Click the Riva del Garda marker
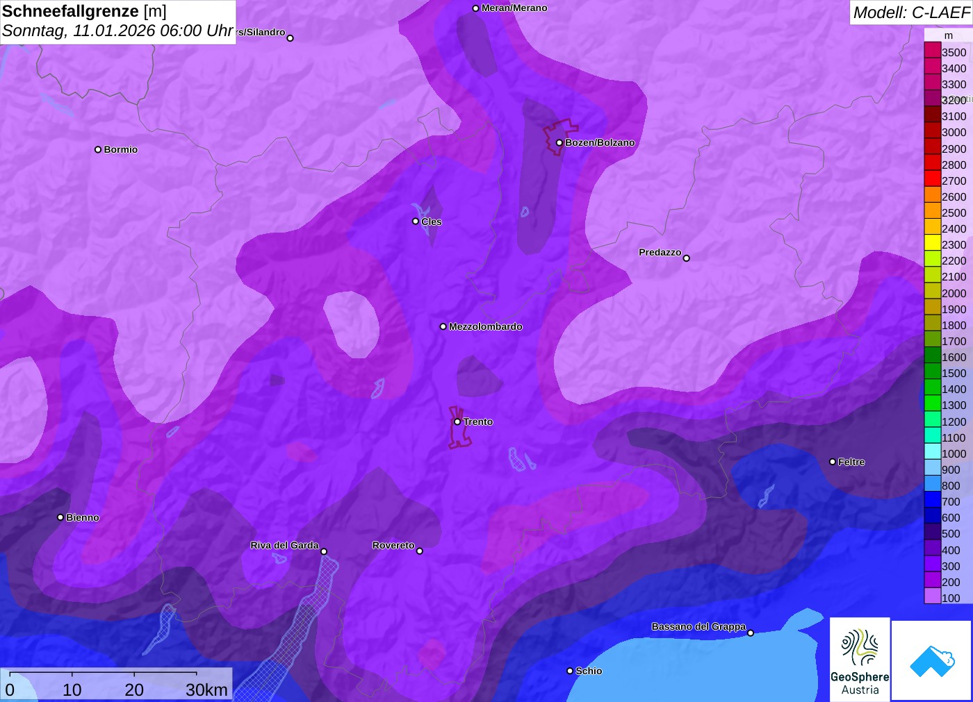 324,551
